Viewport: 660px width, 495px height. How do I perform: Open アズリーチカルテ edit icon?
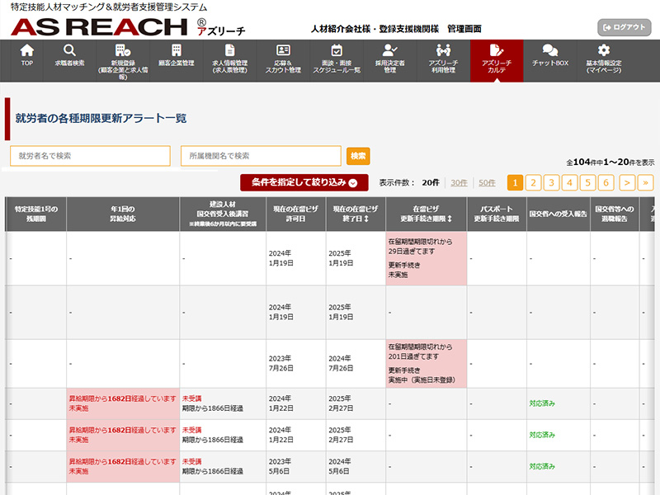click(497, 50)
